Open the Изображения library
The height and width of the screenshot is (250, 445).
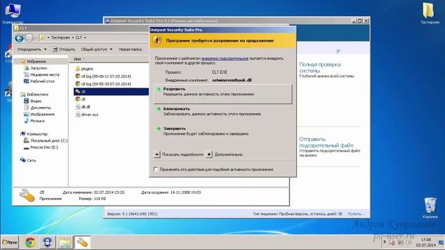(39, 114)
